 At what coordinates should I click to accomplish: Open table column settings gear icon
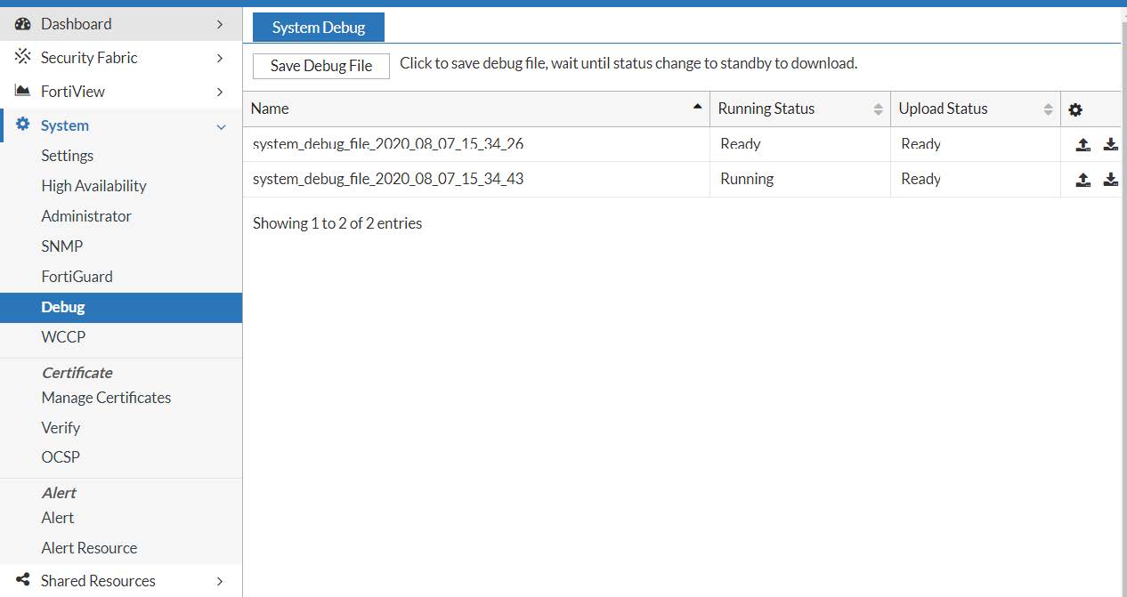click(1075, 109)
